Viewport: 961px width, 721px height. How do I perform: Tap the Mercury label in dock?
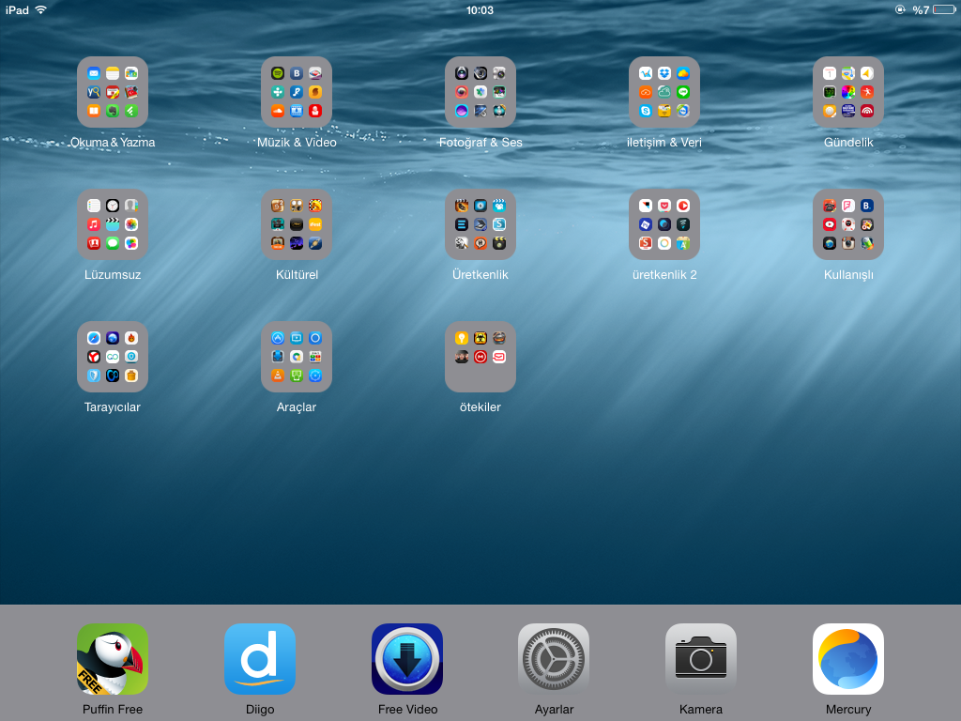848,710
